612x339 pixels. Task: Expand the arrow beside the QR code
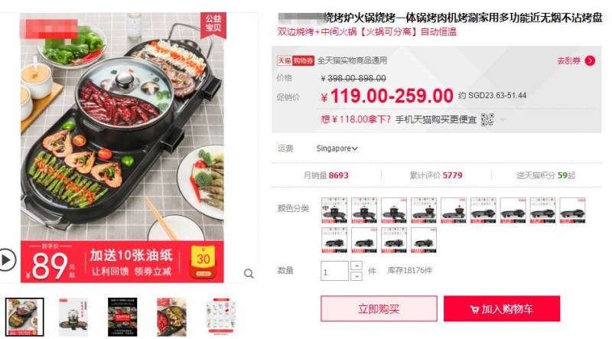point(503,119)
